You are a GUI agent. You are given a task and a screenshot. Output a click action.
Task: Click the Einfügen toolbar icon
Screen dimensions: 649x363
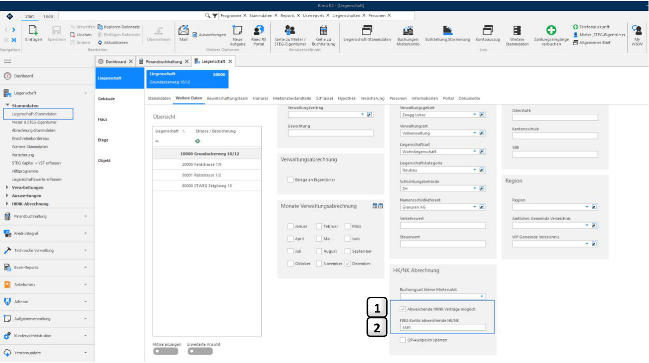33,31
